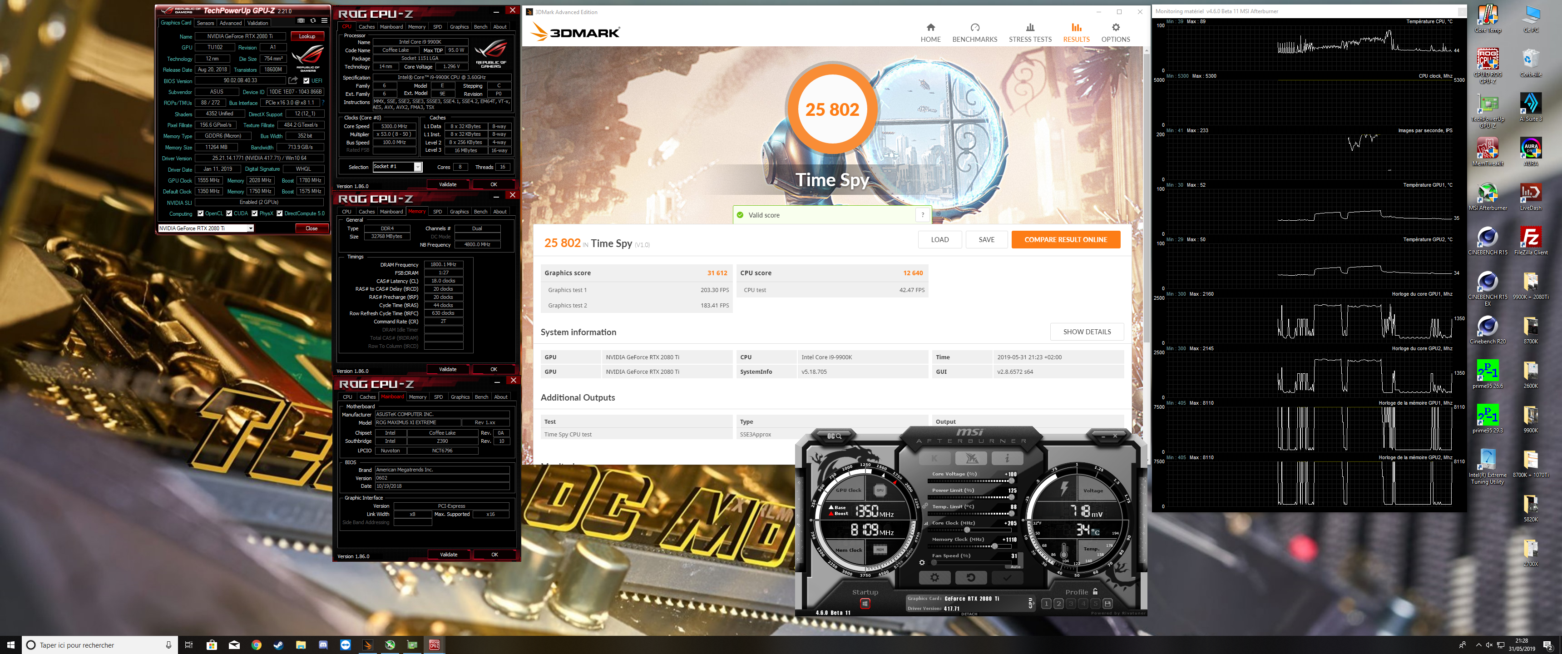Open the MemTweakIt desktop icon
1562x654 pixels.
click(x=1488, y=152)
